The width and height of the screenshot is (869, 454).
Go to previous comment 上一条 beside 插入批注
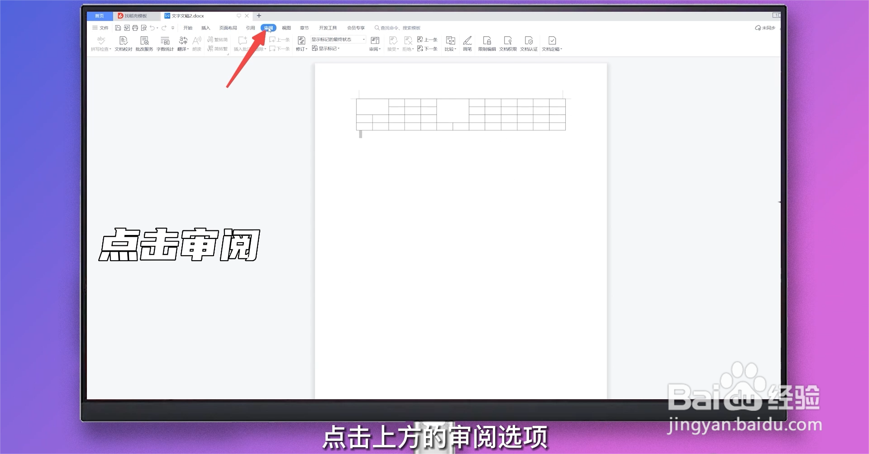(x=280, y=39)
